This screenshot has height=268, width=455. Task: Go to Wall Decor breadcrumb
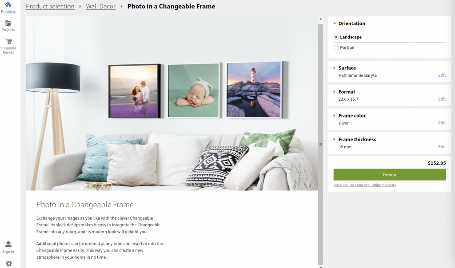(101, 6)
